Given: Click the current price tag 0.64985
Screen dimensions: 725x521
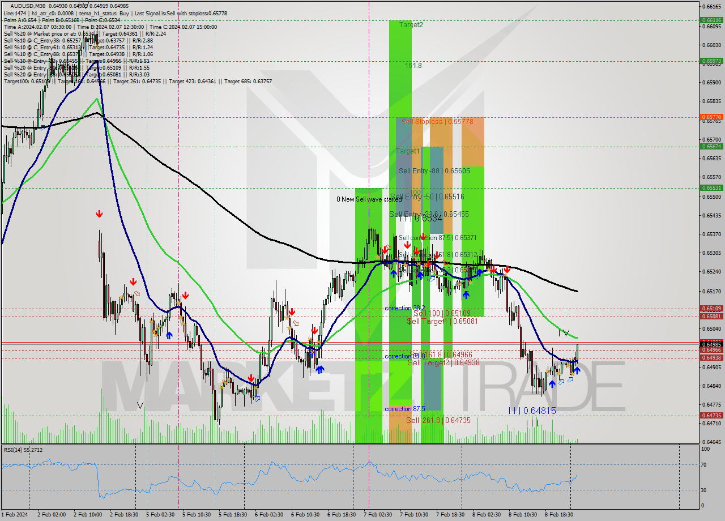Looking at the screenshot, I should point(712,344).
